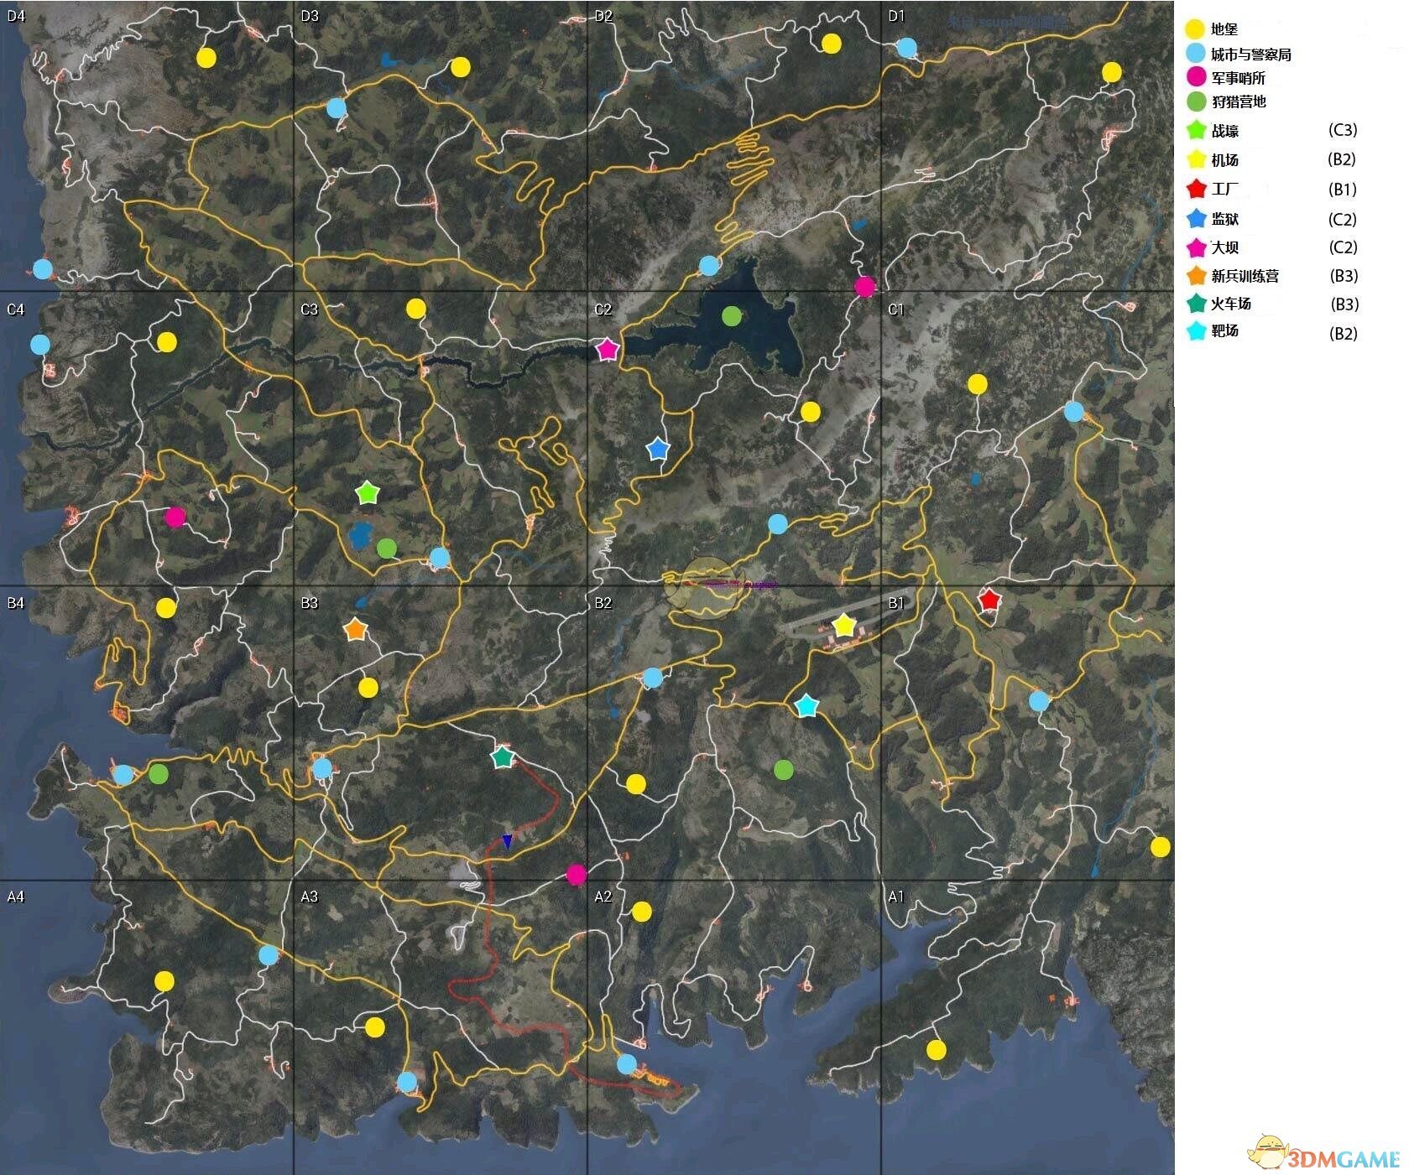Image resolution: width=1409 pixels, height=1175 pixels.
Task: Select the yellow bunker dot in grid D2
Action: (x=832, y=44)
